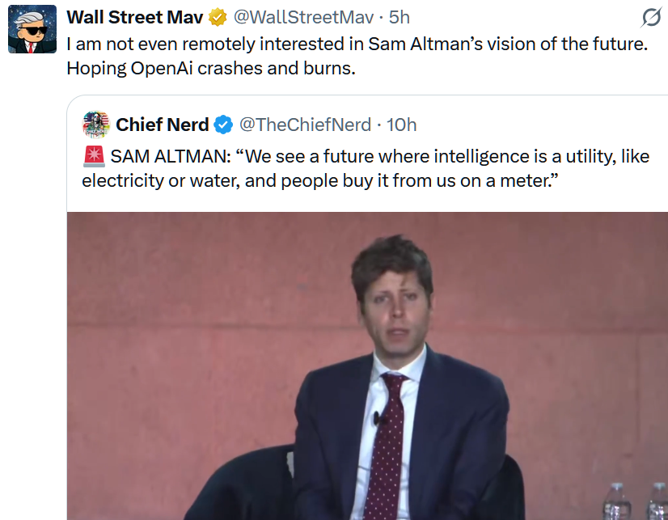Click the gold verified badge
The height and width of the screenshot is (520, 668).
218,17
